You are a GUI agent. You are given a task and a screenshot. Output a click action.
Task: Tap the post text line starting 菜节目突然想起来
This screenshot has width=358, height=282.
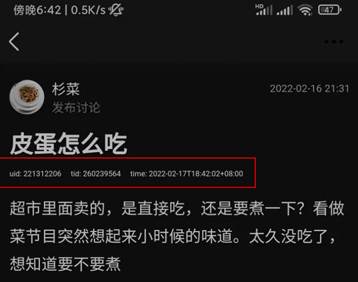(173, 236)
